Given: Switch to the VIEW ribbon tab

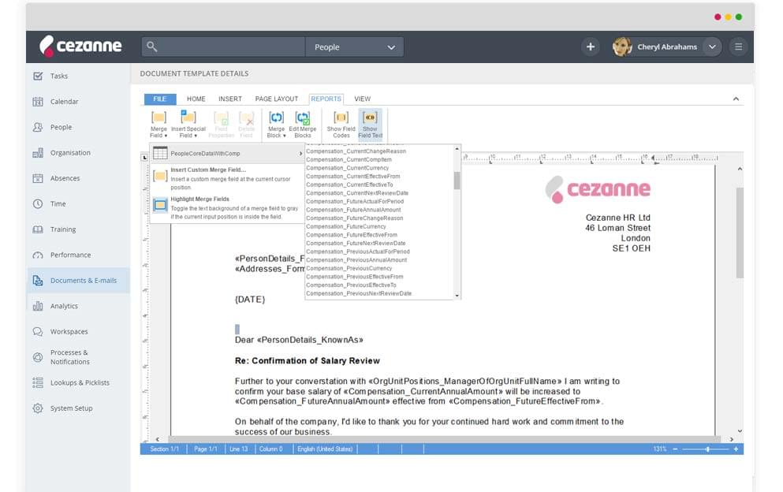Looking at the screenshot, I should tap(362, 99).
